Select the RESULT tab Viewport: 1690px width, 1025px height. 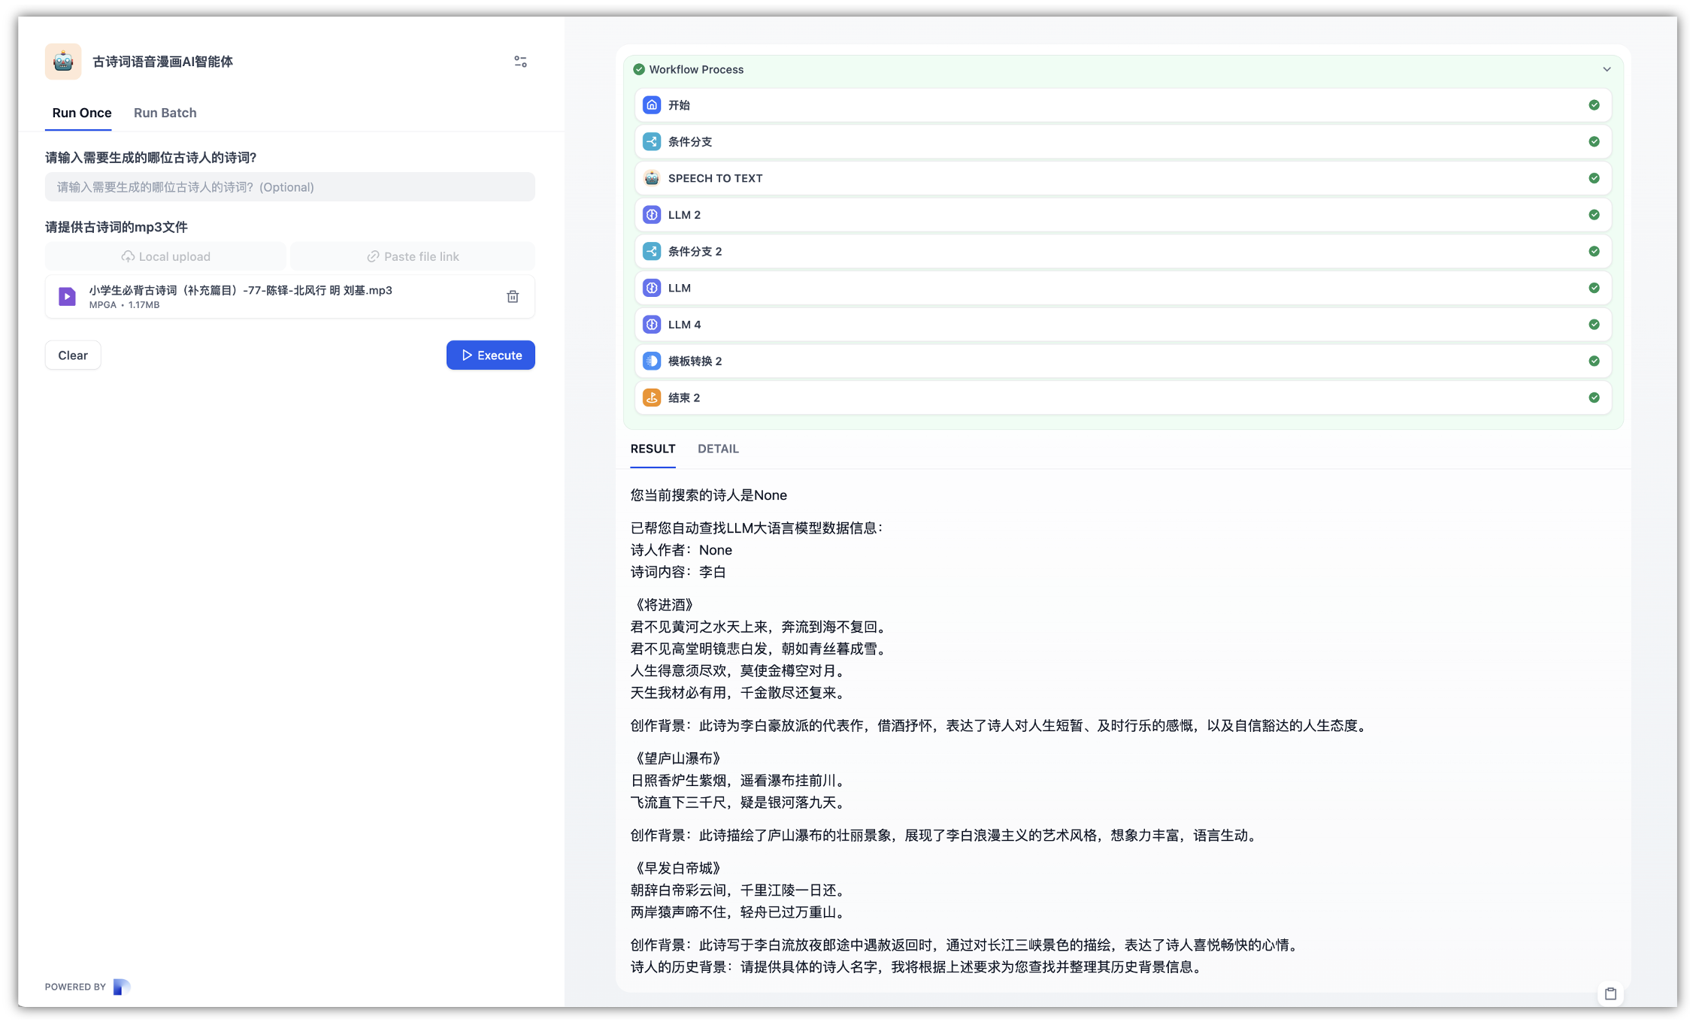pos(653,449)
